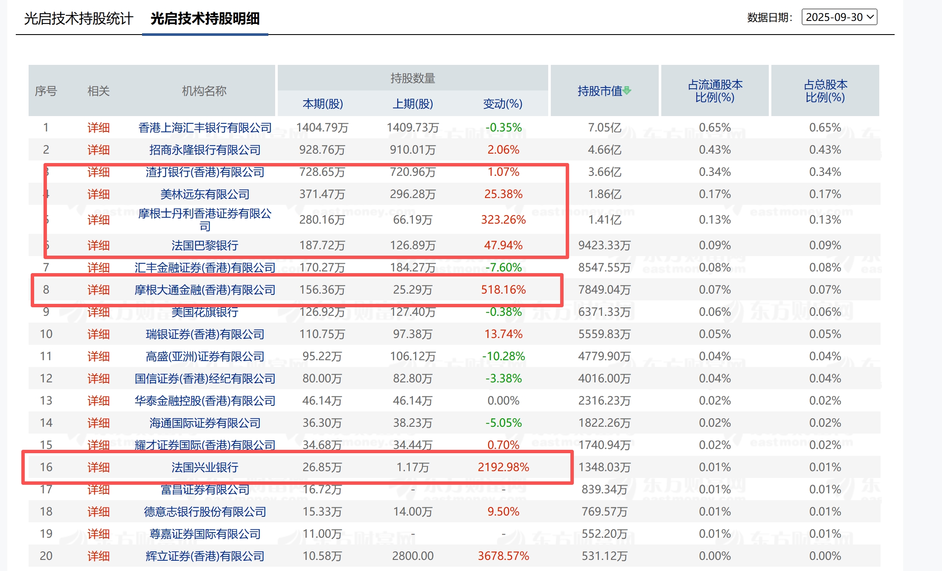Click the green sort arrow beside 持股市值

[627, 90]
